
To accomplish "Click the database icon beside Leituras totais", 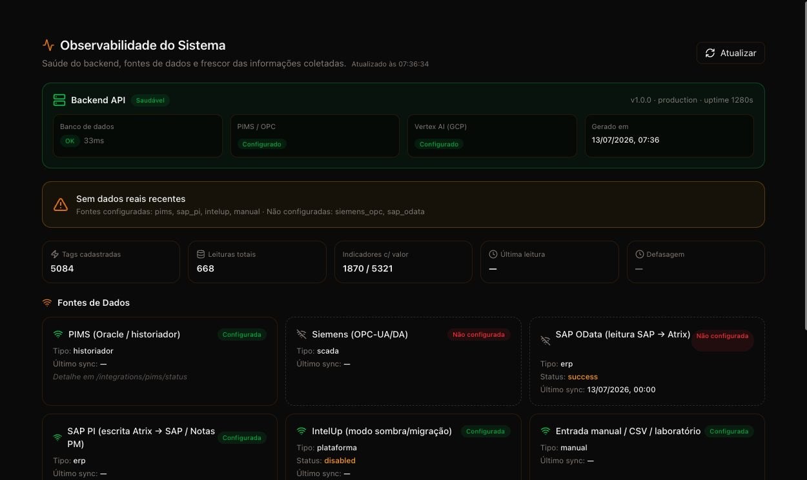I will (x=201, y=254).
